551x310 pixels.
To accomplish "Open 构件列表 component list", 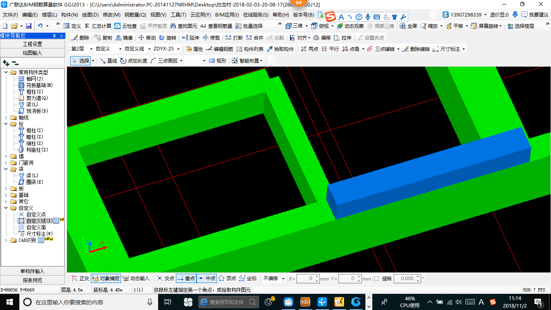I will (x=250, y=49).
